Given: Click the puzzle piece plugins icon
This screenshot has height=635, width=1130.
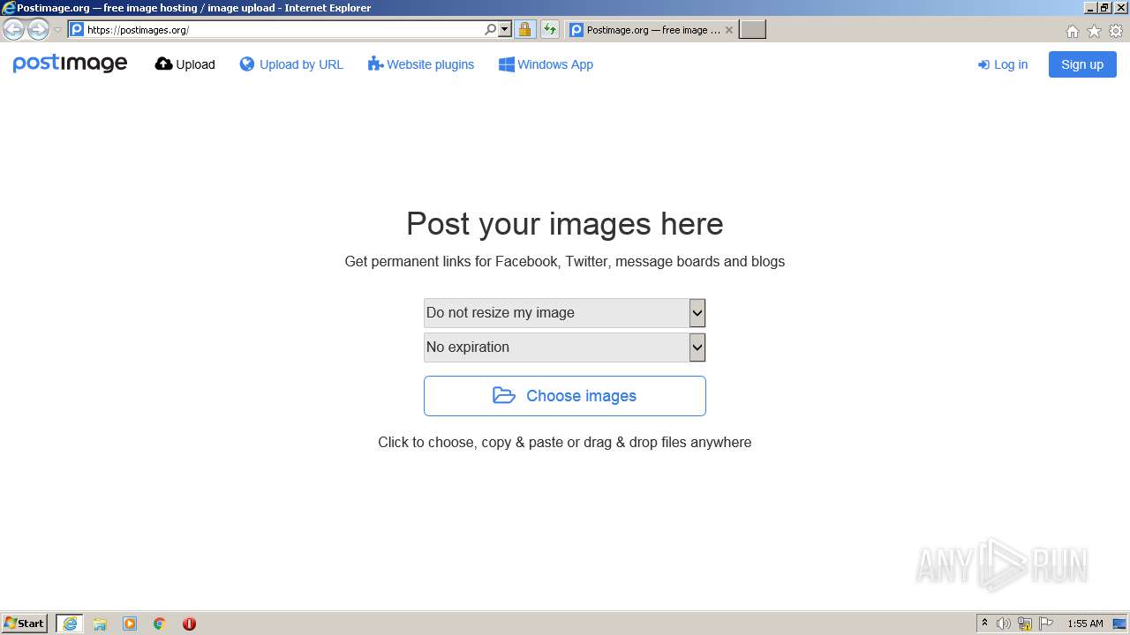Looking at the screenshot, I should 375,63.
